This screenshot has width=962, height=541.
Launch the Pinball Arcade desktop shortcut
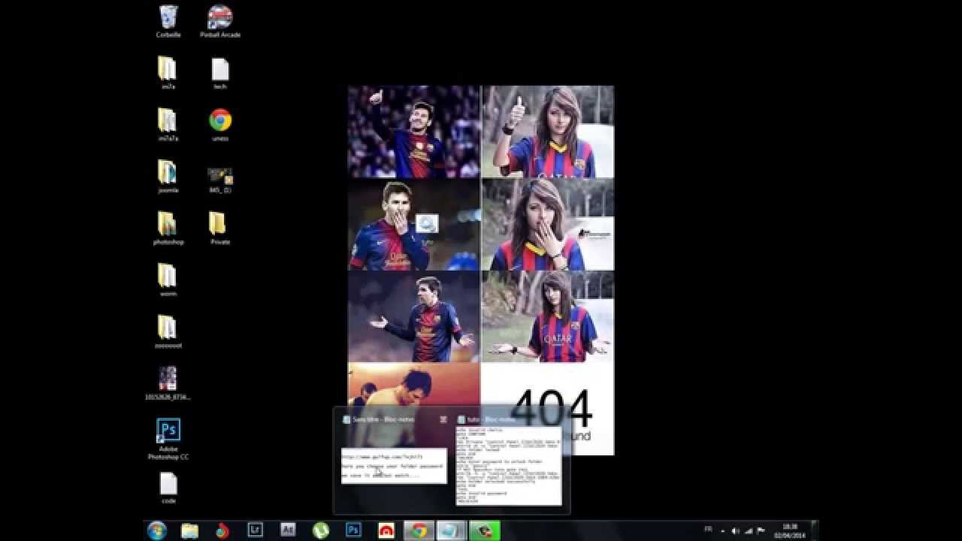click(x=219, y=21)
